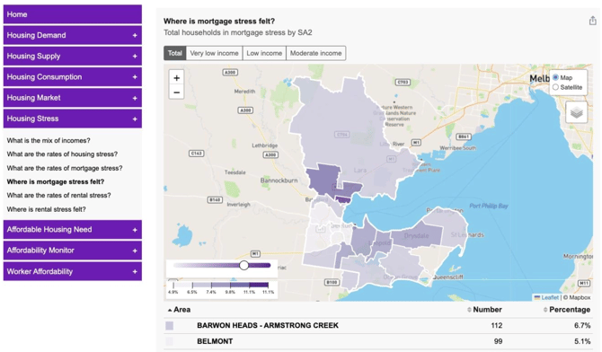Viewport: 602px width, 352px height.
Task: Click the 112 number cell
Action: click(x=496, y=326)
